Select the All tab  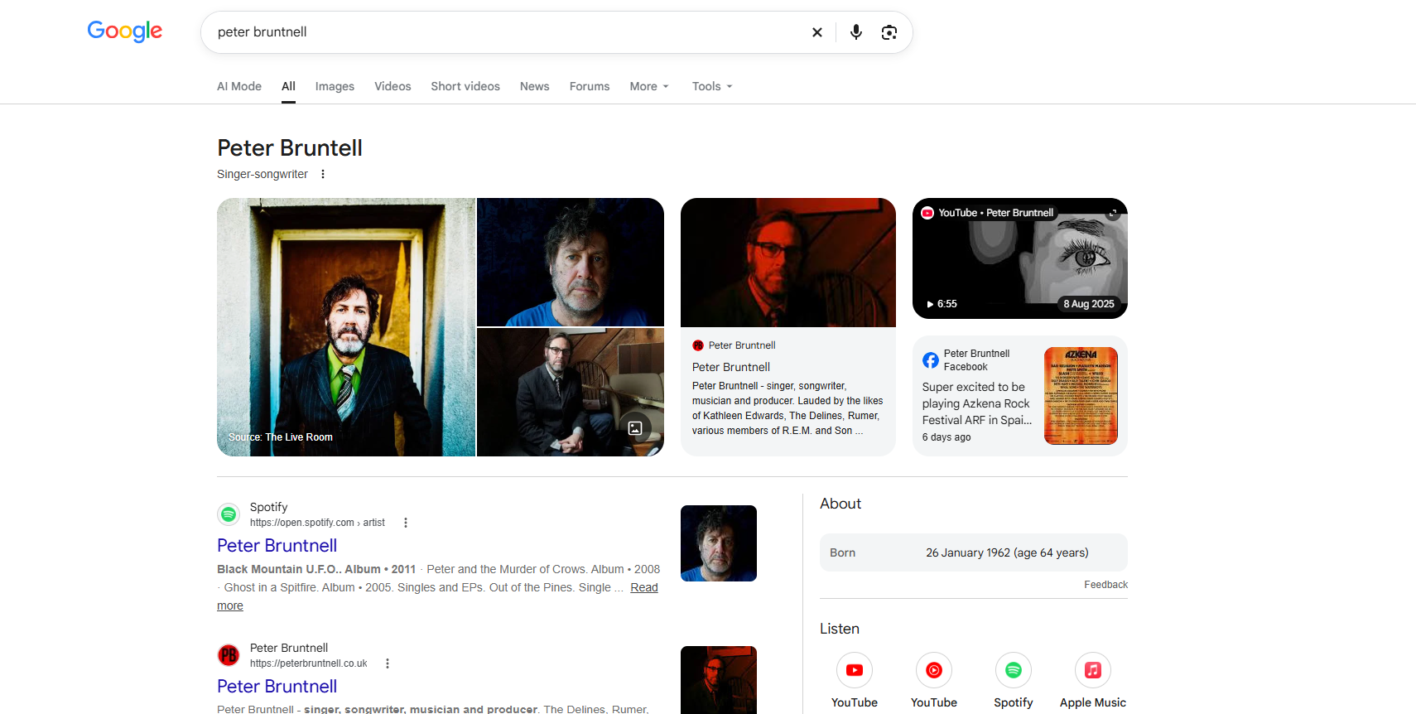click(x=288, y=86)
